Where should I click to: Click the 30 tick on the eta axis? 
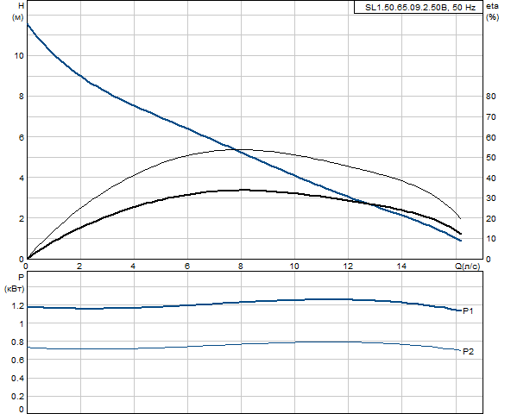(x=490, y=198)
